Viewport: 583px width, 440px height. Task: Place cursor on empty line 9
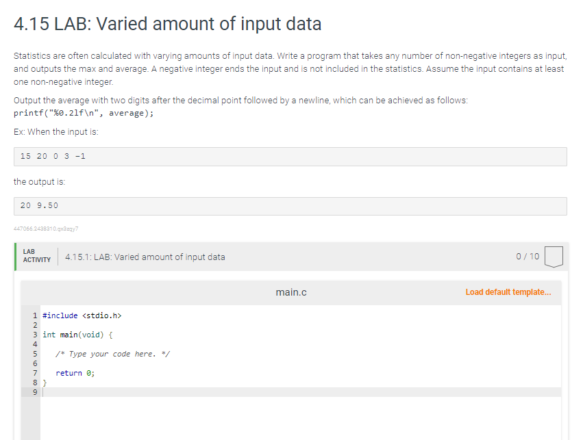tap(206, 392)
